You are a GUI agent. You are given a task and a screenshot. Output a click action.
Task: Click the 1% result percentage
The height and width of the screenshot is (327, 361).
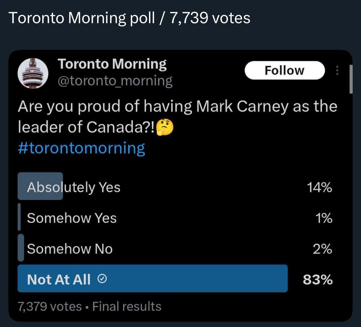click(324, 219)
